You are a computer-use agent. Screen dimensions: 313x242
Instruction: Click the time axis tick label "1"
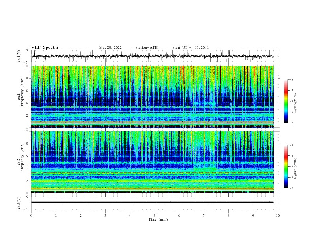point(56,216)
